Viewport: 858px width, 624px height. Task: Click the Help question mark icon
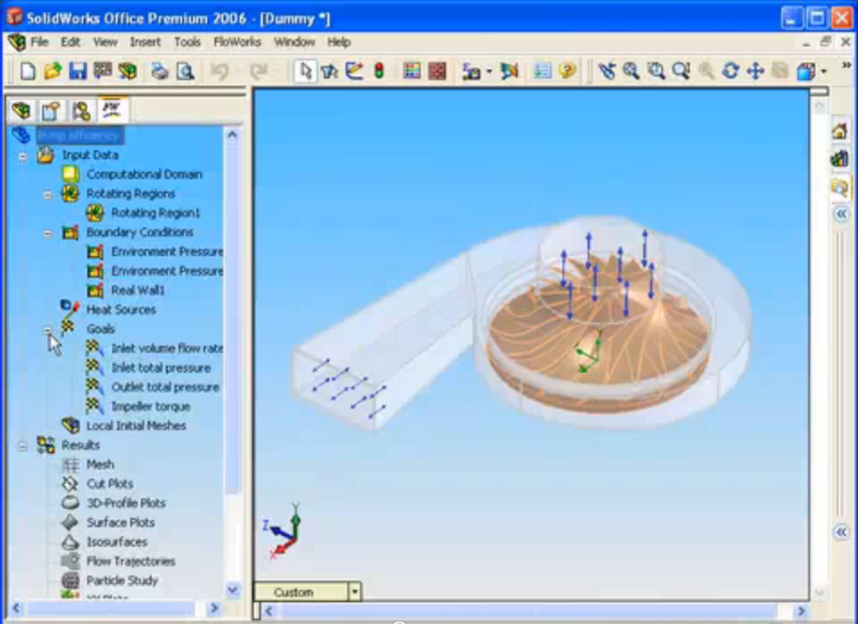click(568, 71)
